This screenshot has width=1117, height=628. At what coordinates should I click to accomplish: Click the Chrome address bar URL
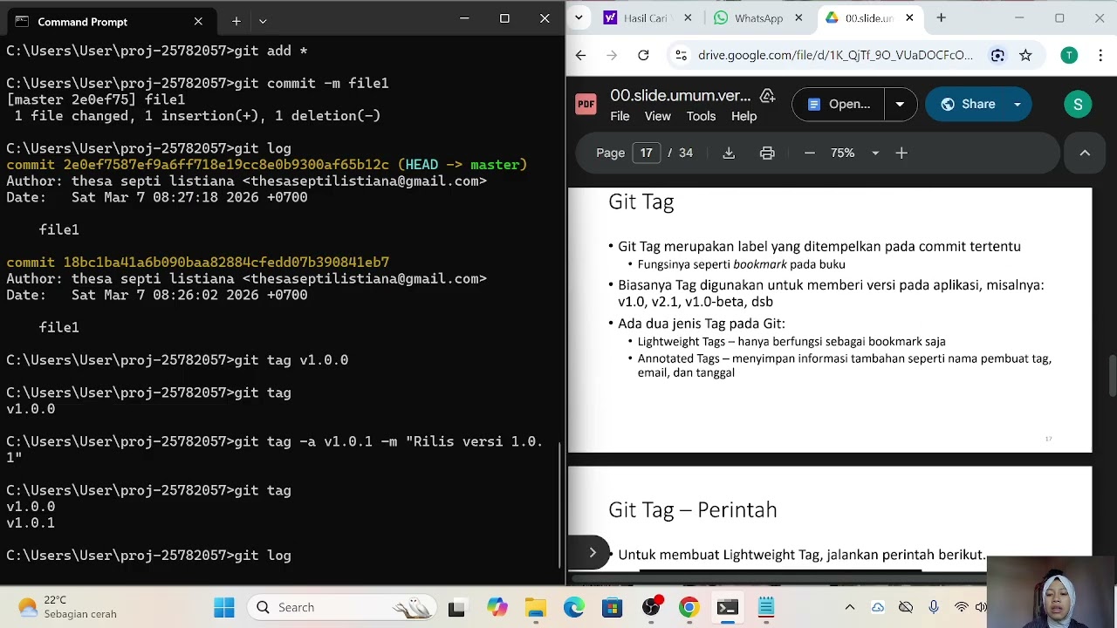coord(835,55)
